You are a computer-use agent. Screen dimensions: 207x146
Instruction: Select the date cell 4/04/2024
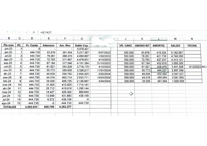coord(101,81)
